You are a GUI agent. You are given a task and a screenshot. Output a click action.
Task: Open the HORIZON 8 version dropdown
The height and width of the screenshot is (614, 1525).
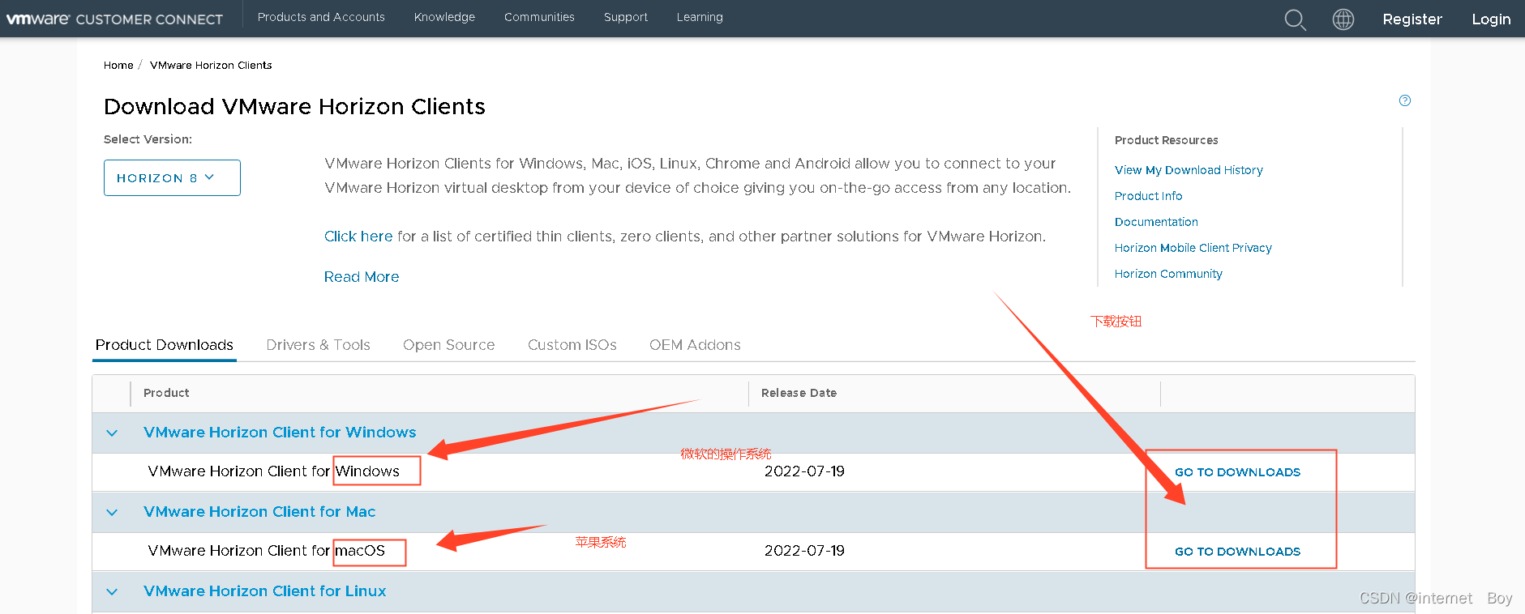pos(172,177)
